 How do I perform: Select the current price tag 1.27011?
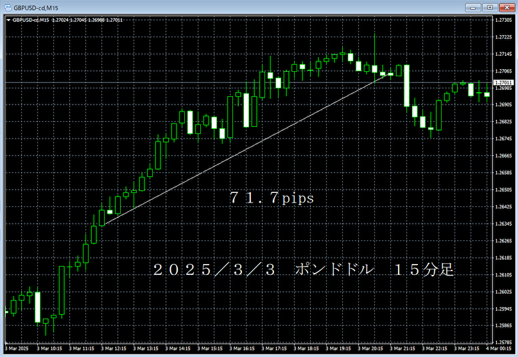[503, 83]
